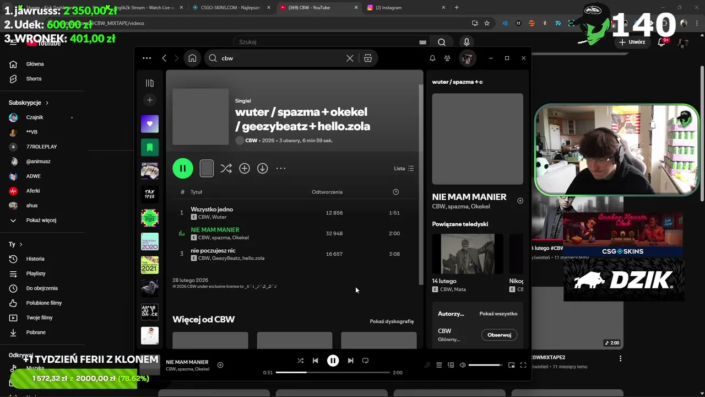Pause the single with green button
The height and width of the screenshot is (397, 705).
point(183,168)
